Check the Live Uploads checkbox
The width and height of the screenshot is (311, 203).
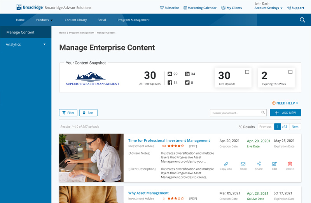coord(247,72)
